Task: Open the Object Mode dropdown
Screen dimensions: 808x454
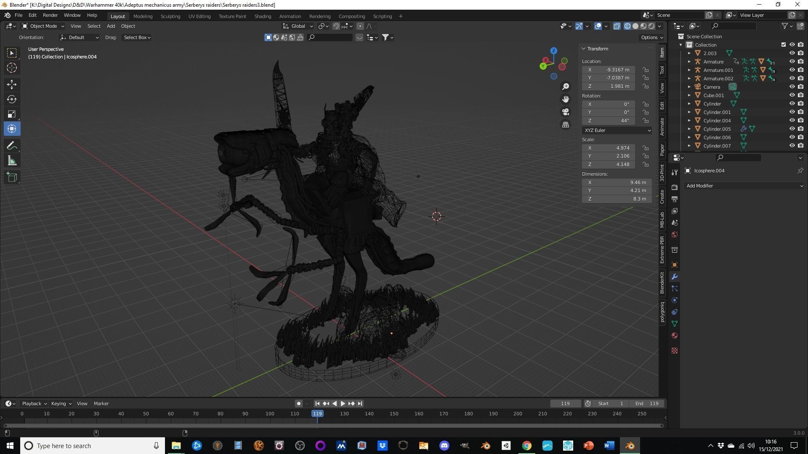Action: (43, 26)
